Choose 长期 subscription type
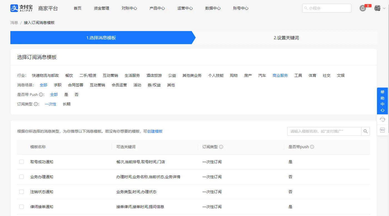 click(67, 104)
